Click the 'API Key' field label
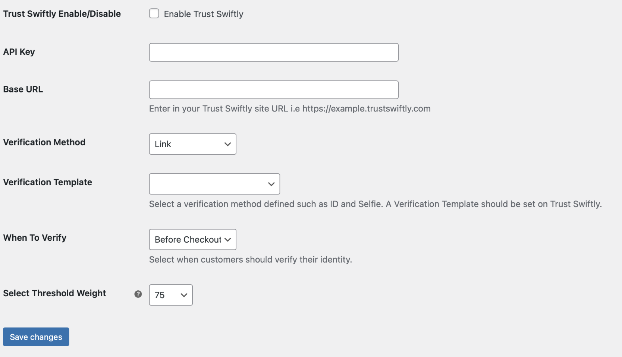622x357 pixels. coord(19,52)
